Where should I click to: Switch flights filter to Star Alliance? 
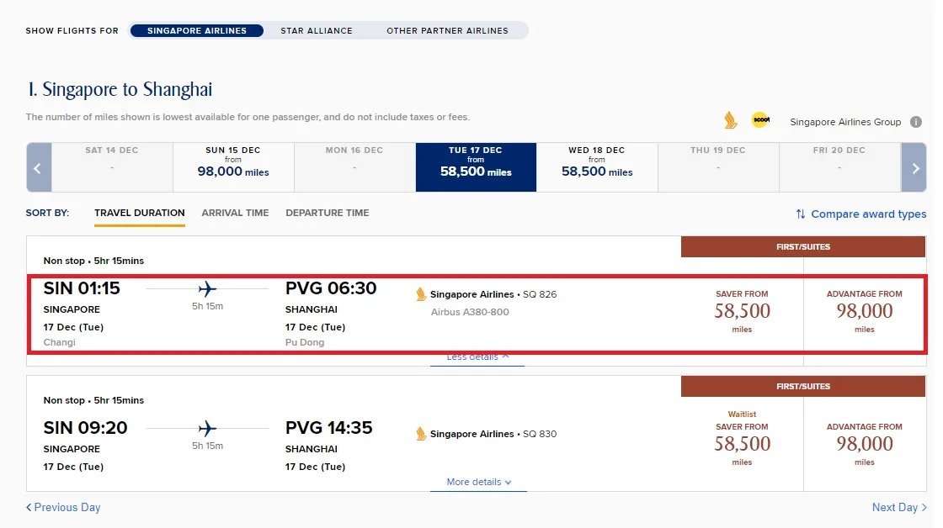click(x=317, y=30)
